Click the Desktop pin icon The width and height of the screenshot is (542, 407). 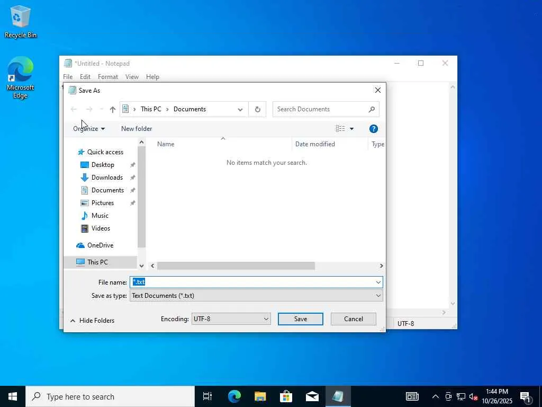[x=132, y=165]
